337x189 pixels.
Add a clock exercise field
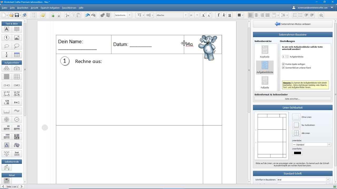pos(17,119)
